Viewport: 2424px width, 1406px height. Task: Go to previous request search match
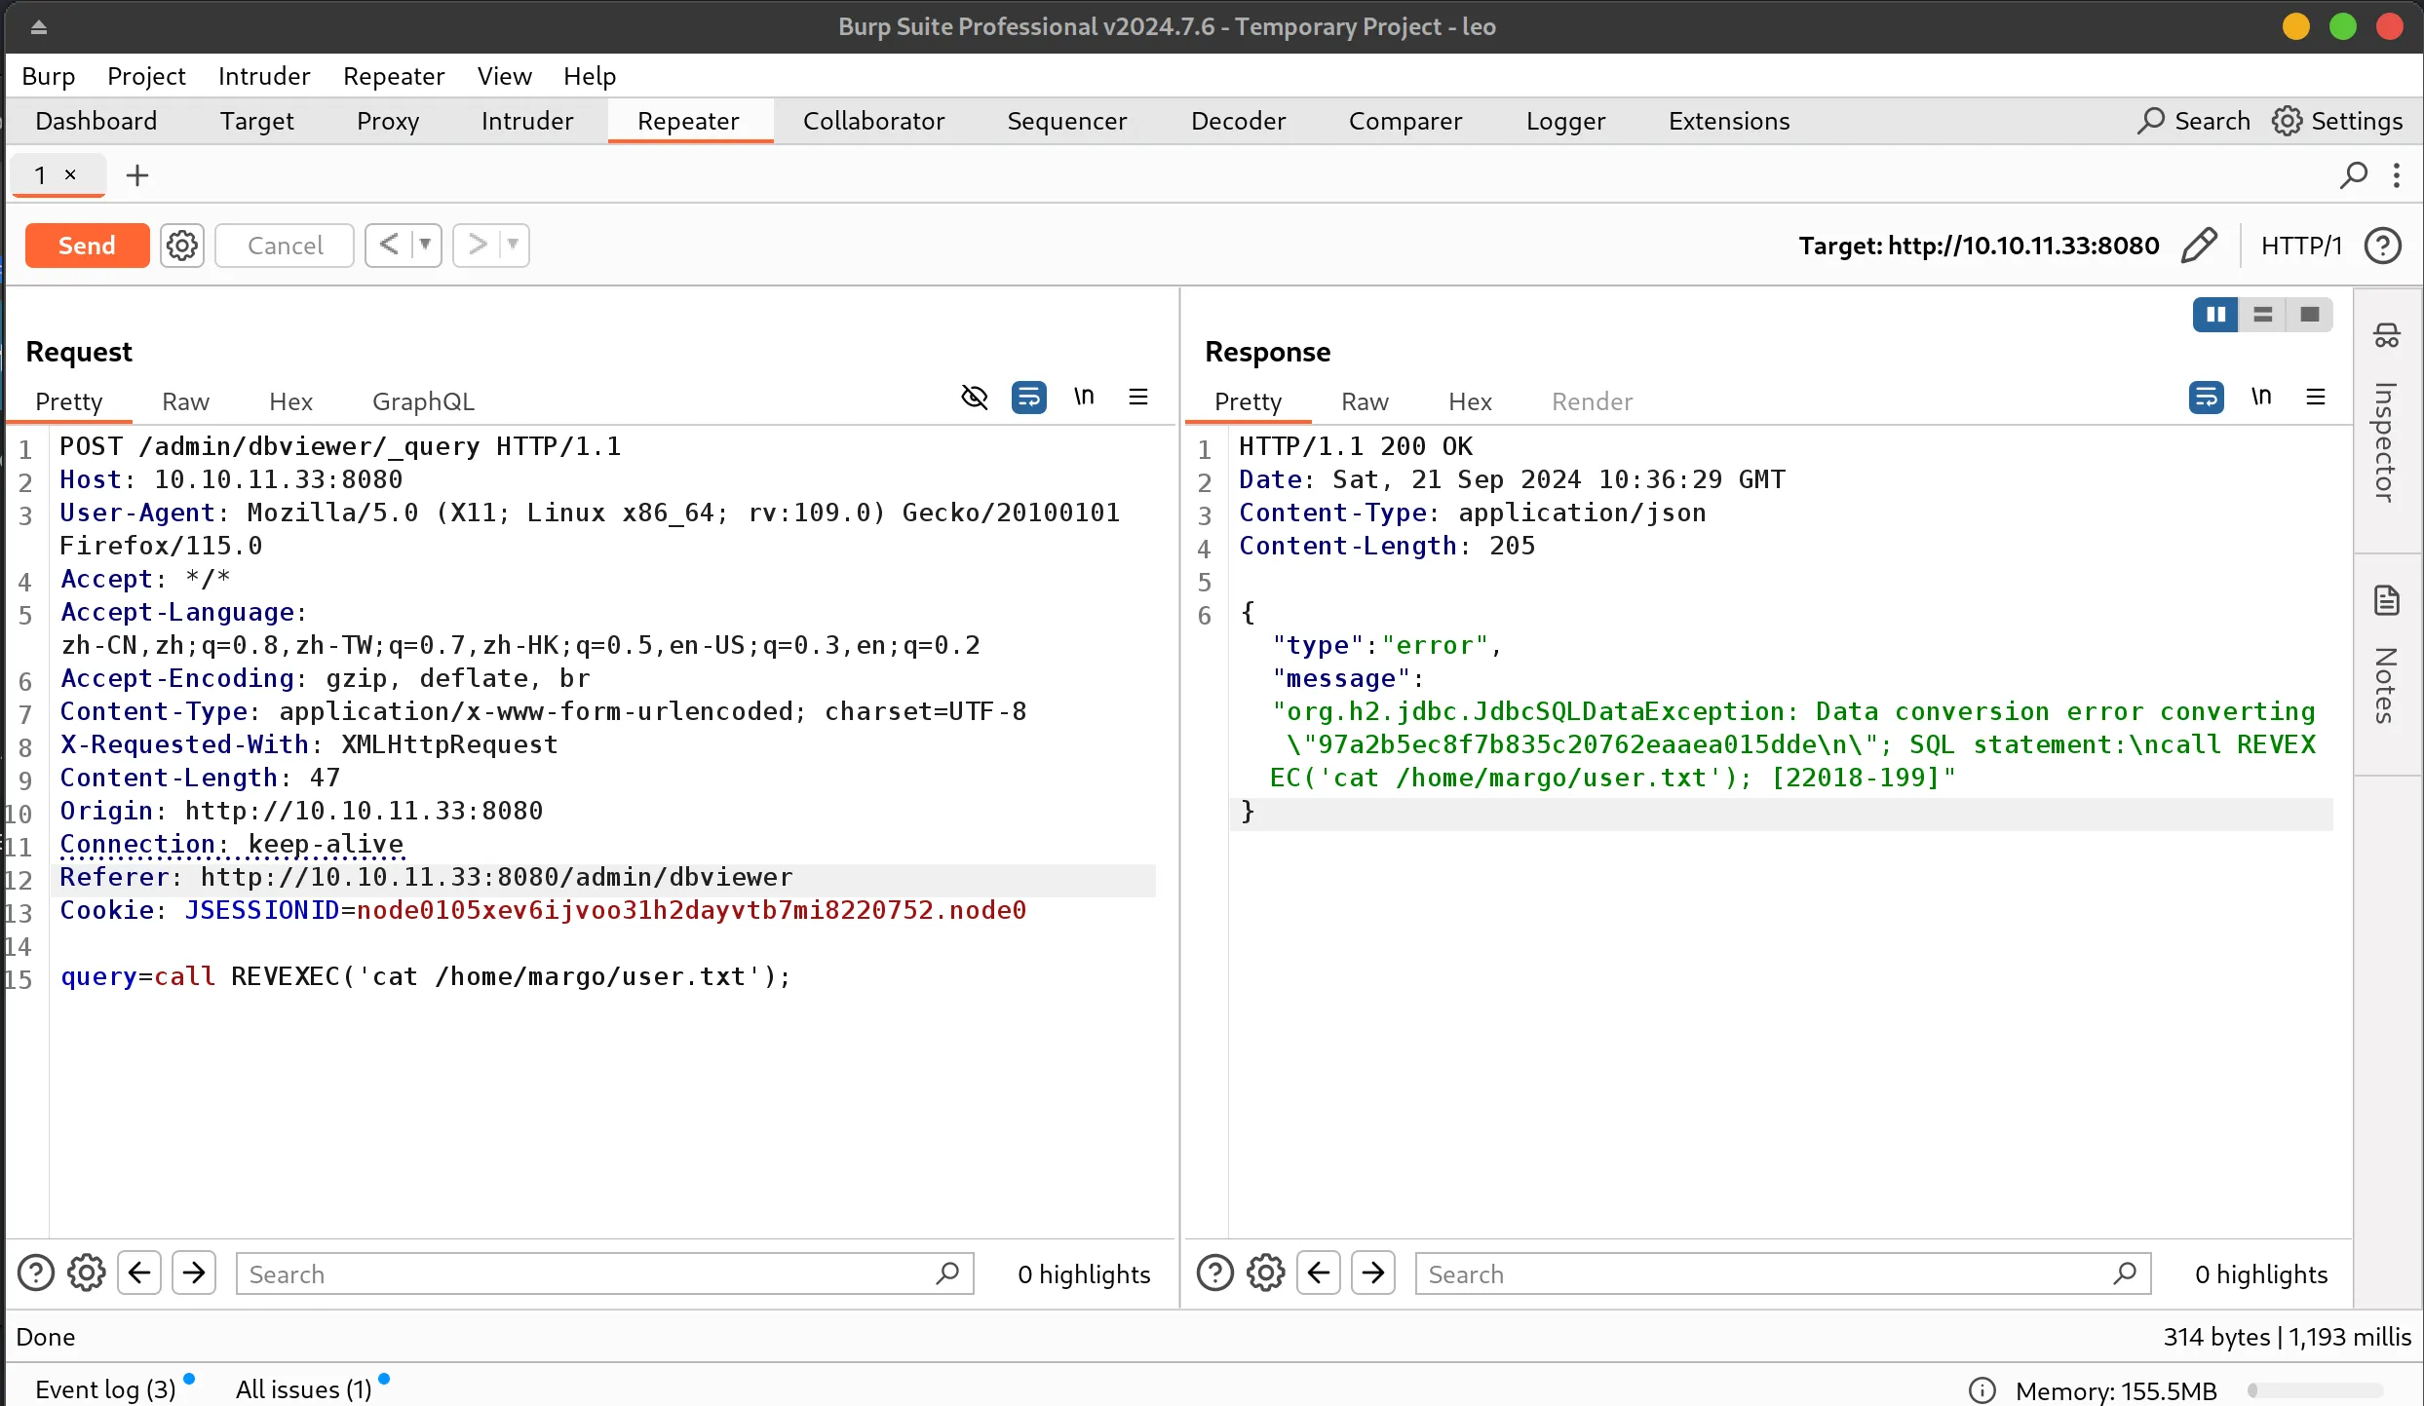coord(139,1273)
